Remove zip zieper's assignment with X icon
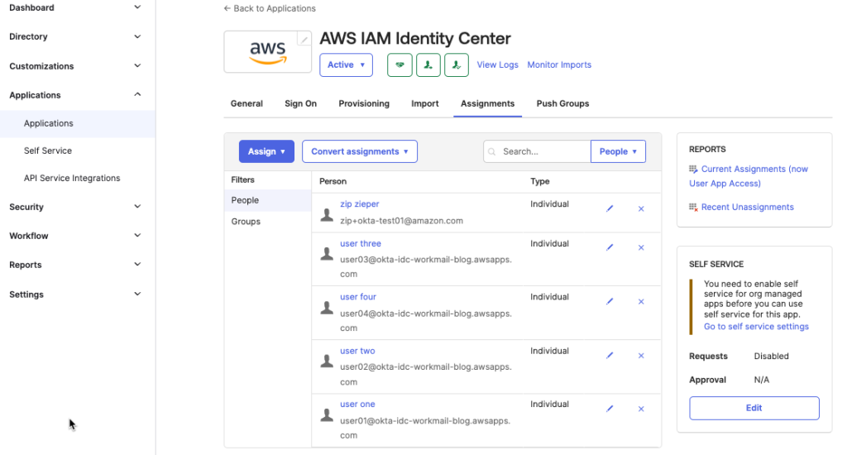The width and height of the screenshot is (847, 455). click(x=641, y=208)
